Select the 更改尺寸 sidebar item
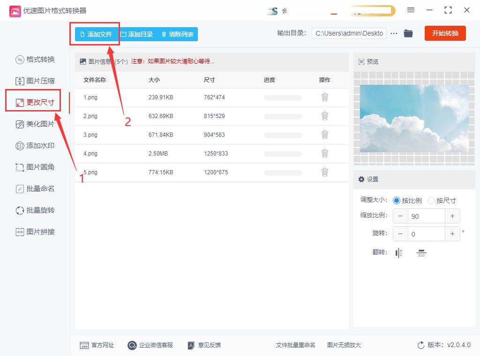The width and height of the screenshot is (480, 356). [34, 101]
